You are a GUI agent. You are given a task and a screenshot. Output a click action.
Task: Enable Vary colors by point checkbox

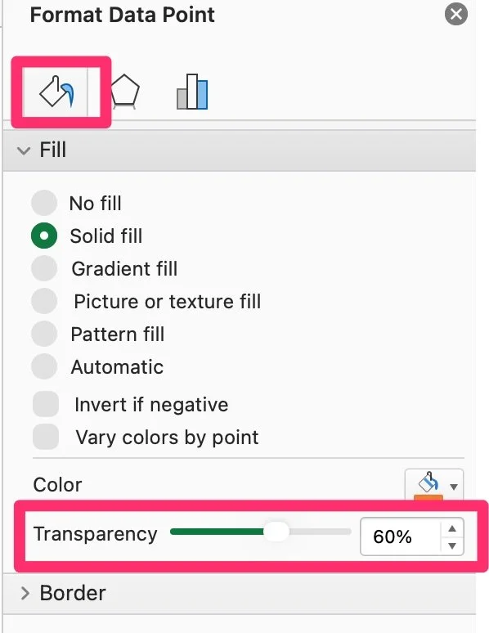click(x=46, y=437)
